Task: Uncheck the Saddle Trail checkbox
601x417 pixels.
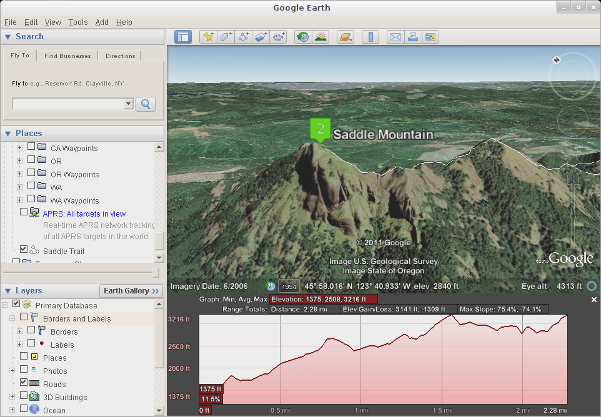Action: click(24, 249)
